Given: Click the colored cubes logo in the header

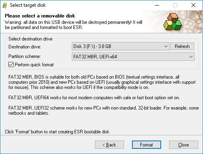Looking at the screenshot, I should pyautogui.click(x=173, y=22).
